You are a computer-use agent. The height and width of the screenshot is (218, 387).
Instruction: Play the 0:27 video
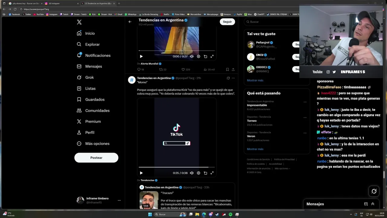click(x=141, y=56)
